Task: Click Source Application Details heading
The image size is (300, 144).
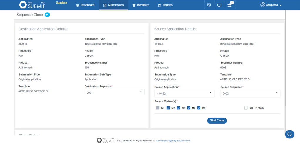Action: pos(175,29)
